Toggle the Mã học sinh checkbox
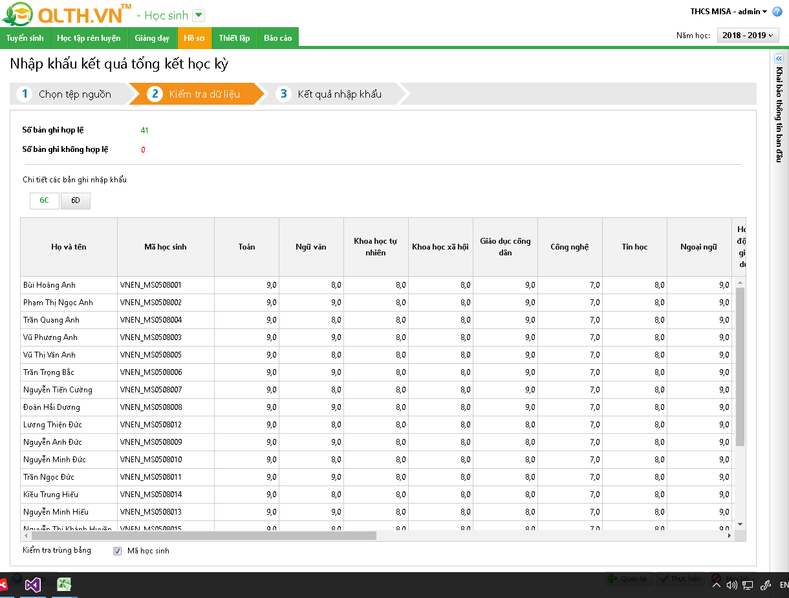 pyautogui.click(x=117, y=551)
